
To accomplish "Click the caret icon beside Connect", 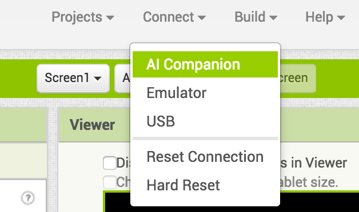I will (x=202, y=18).
